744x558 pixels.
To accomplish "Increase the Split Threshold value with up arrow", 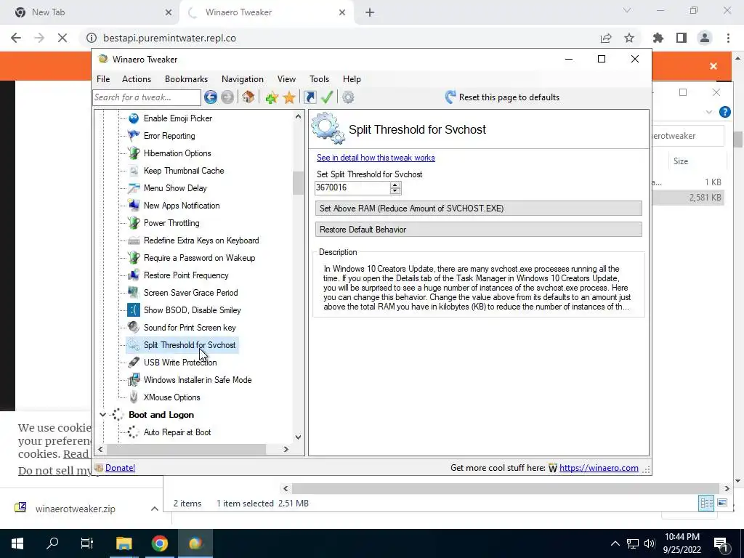I will click(x=395, y=185).
